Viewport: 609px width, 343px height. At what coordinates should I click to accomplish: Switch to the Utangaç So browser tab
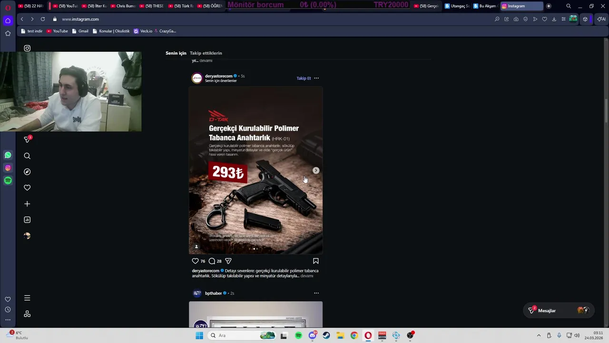tap(457, 6)
